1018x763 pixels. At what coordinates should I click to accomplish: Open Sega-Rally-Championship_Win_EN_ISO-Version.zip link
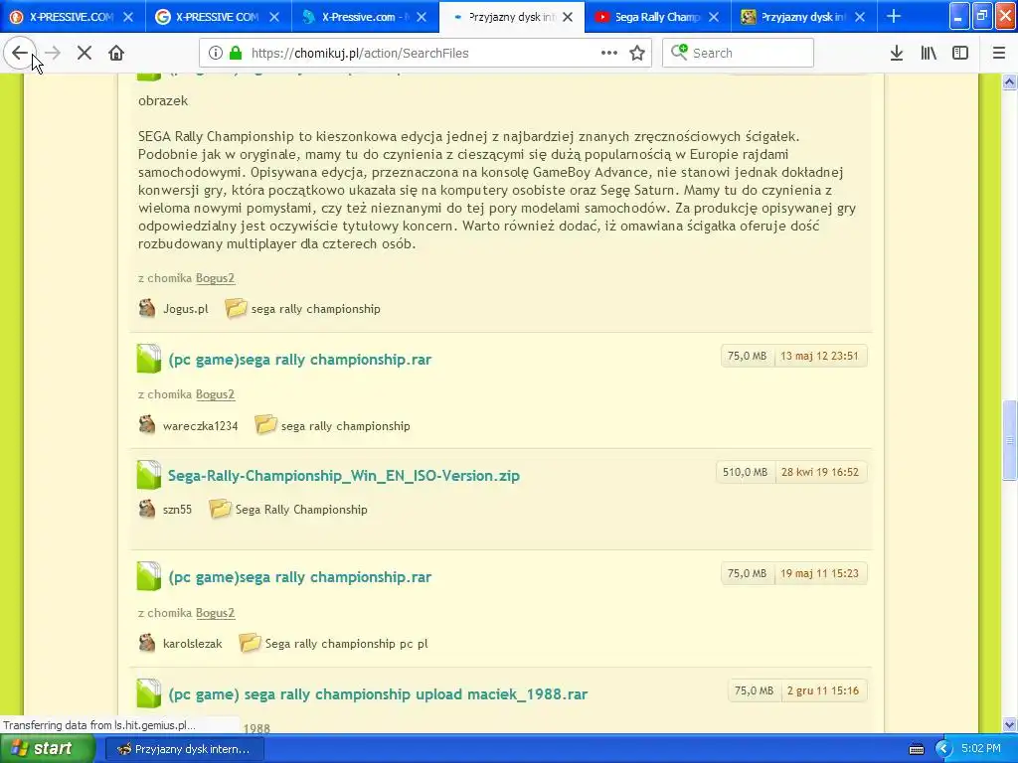pos(344,476)
